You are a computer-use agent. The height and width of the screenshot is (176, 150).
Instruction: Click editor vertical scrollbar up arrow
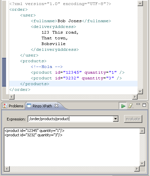pyautogui.click(x=140, y=3)
